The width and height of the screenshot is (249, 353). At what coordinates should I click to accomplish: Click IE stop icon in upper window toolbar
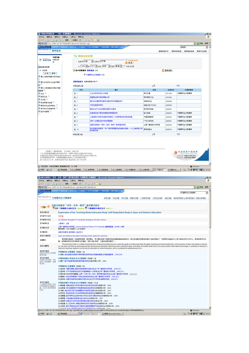click(53, 40)
